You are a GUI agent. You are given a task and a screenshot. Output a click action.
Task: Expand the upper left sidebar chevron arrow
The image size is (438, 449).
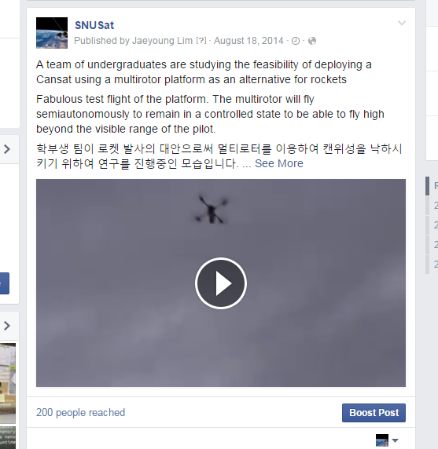coord(7,149)
